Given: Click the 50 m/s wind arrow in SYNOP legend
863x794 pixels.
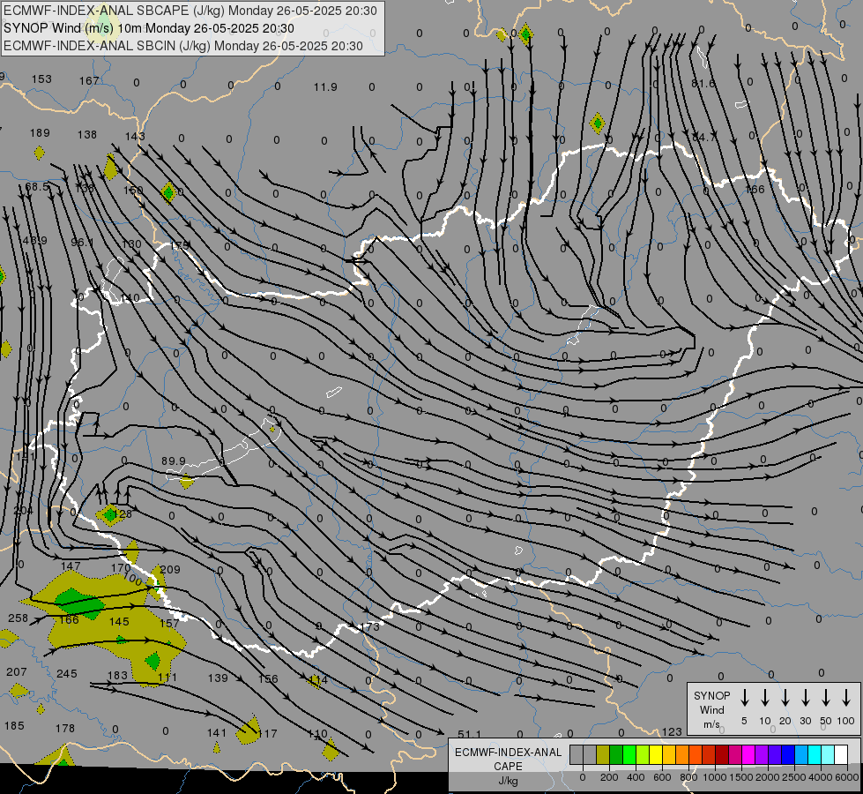Looking at the screenshot, I should coord(826,698).
